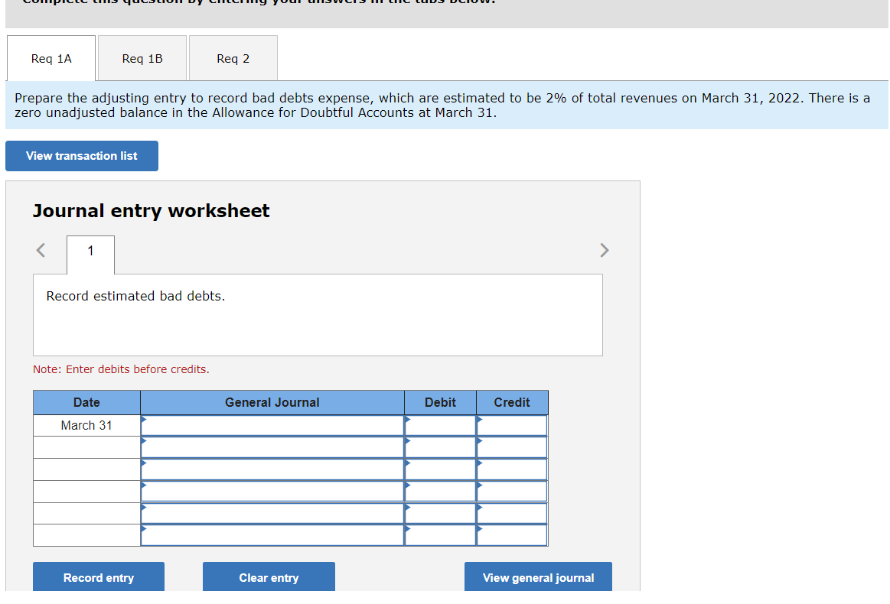This screenshot has width=890, height=604.
Task: Click Debit field in last row
Action: (x=441, y=535)
